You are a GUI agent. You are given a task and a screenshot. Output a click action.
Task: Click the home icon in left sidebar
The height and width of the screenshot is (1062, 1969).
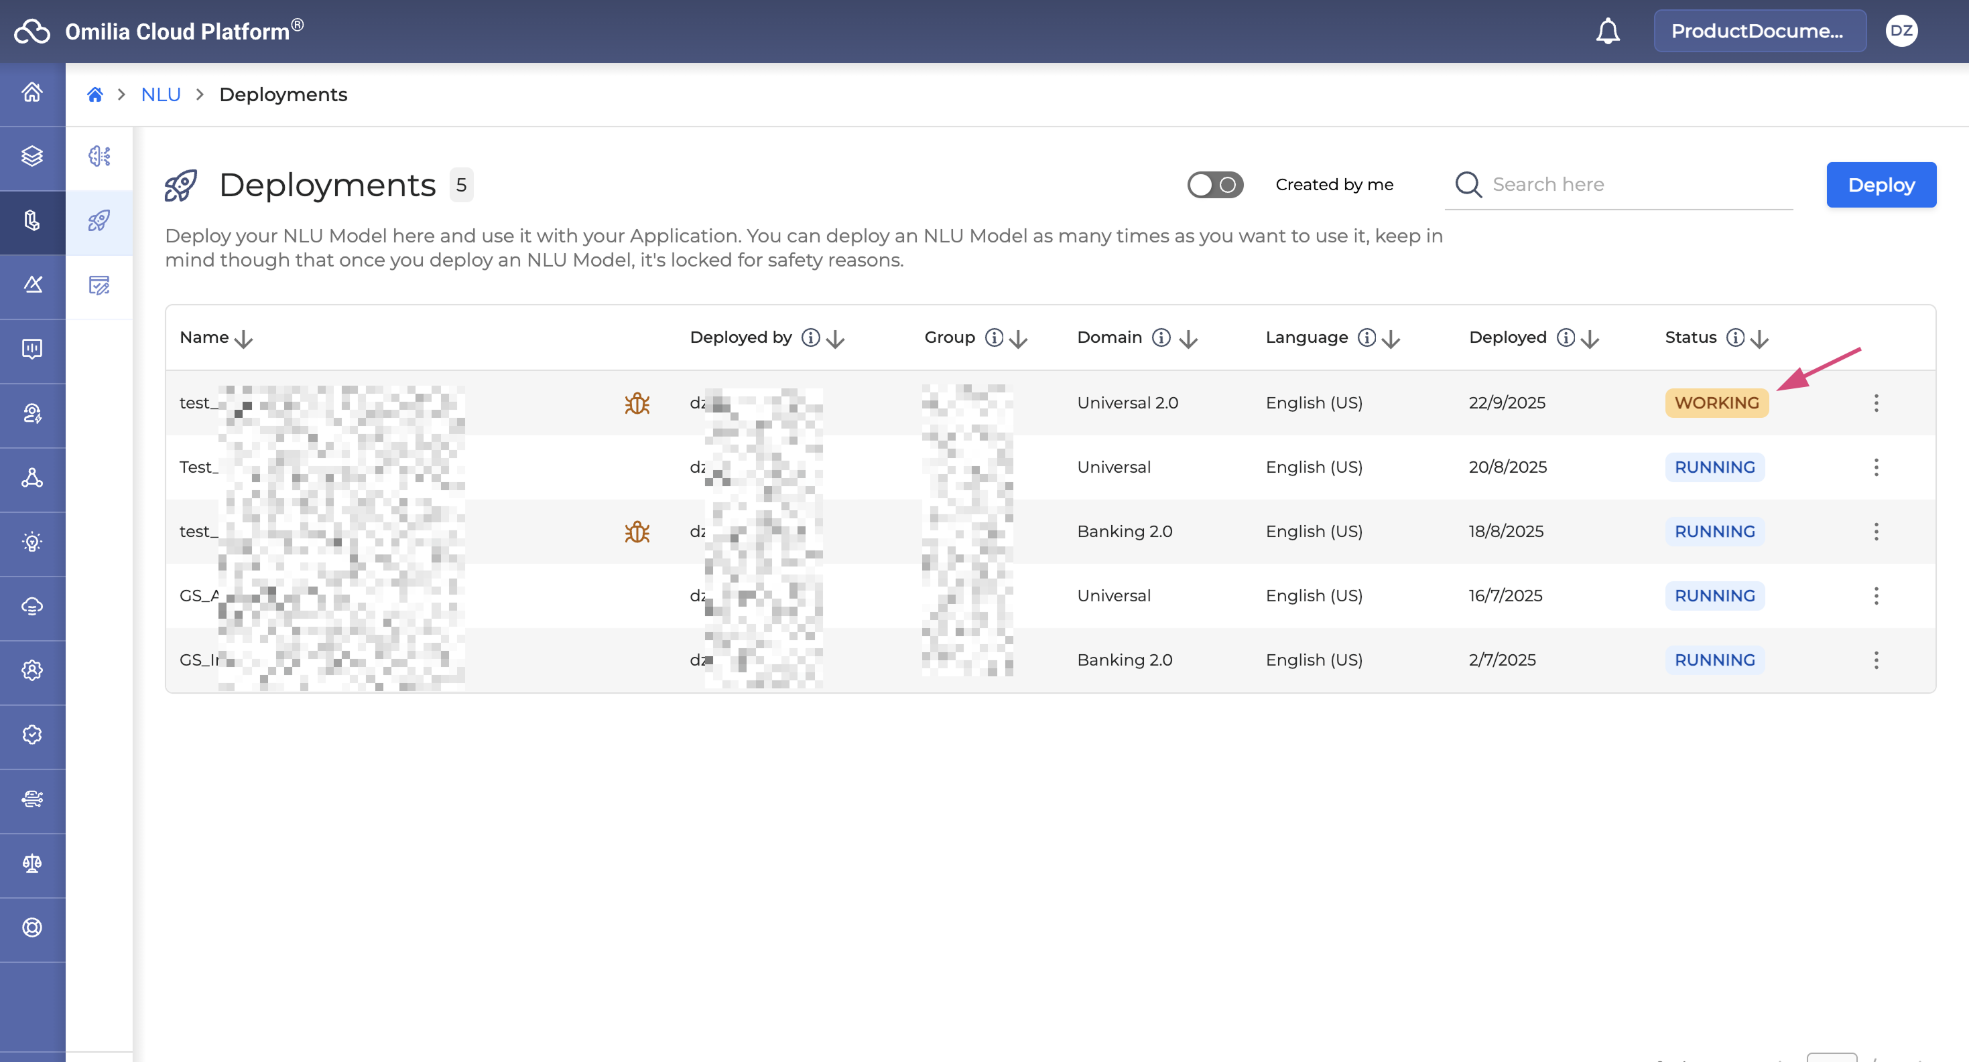[32, 92]
